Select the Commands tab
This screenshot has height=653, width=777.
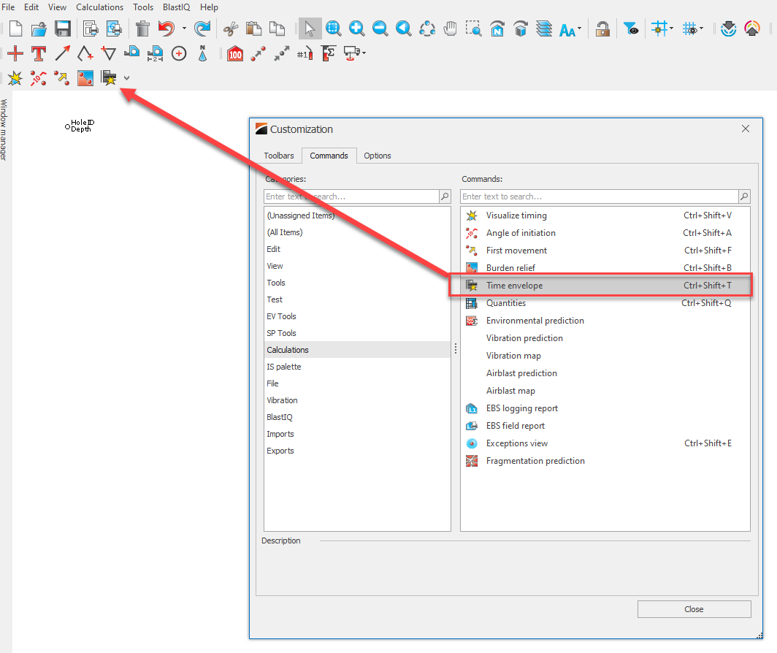pyautogui.click(x=329, y=156)
